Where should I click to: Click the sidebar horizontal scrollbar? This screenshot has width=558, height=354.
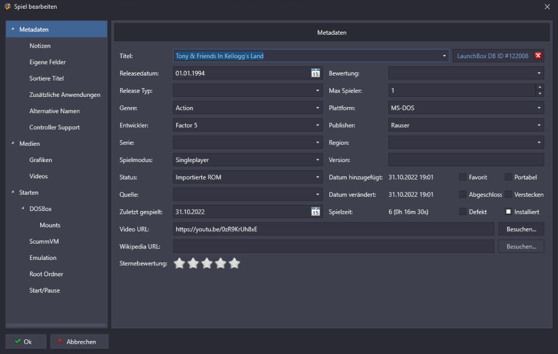[57, 326]
